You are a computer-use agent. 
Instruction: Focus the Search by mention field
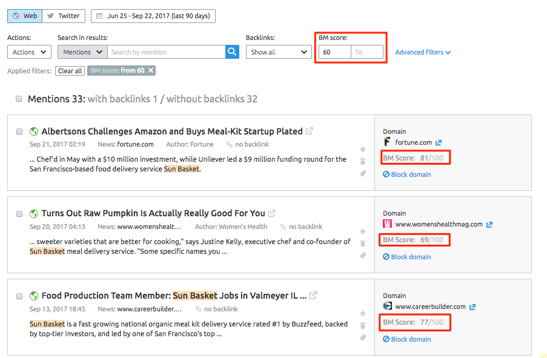[x=167, y=52]
